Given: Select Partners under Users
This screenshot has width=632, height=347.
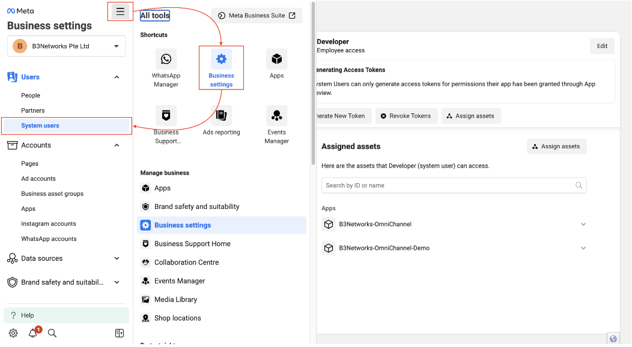Looking at the screenshot, I should [x=33, y=110].
